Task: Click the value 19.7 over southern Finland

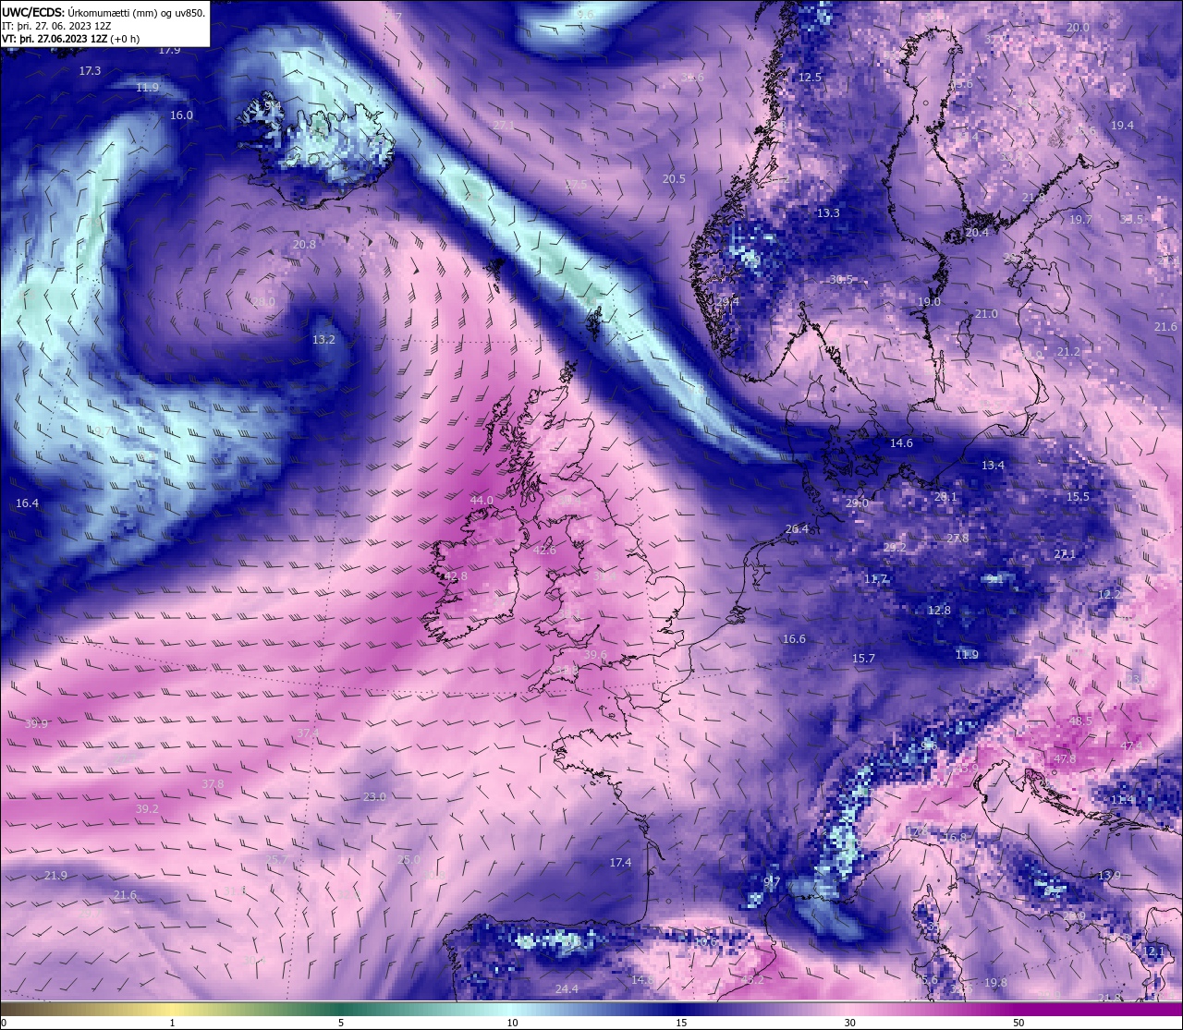Action: (1080, 219)
